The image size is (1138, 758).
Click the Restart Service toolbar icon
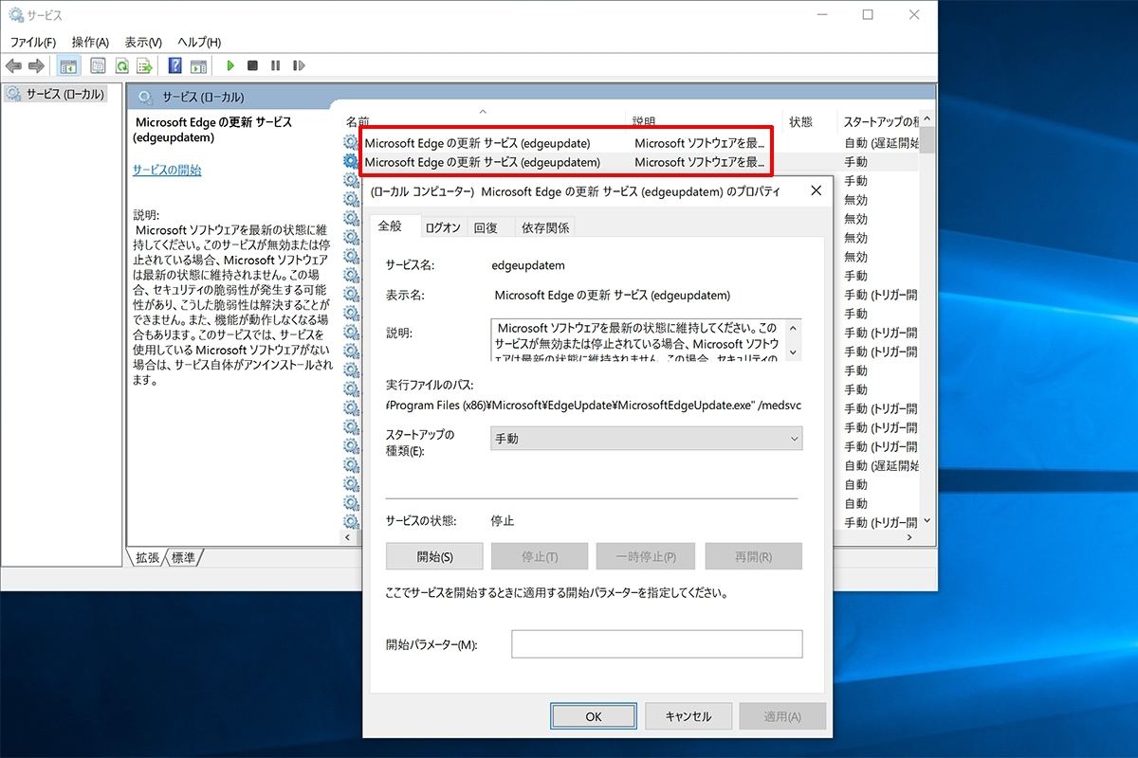(x=299, y=65)
